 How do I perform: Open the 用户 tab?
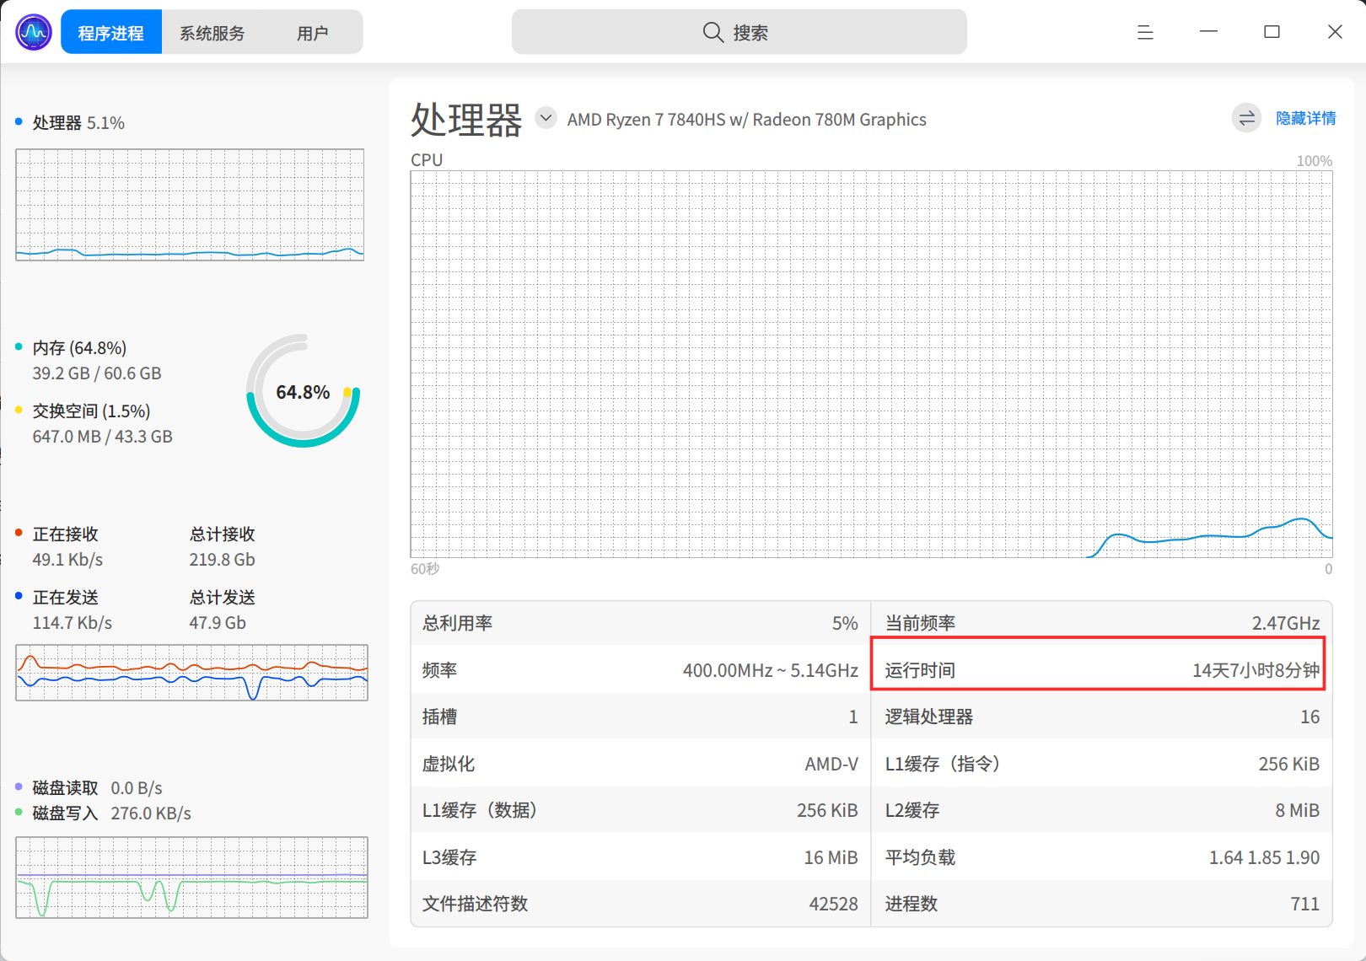coord(313,33)
